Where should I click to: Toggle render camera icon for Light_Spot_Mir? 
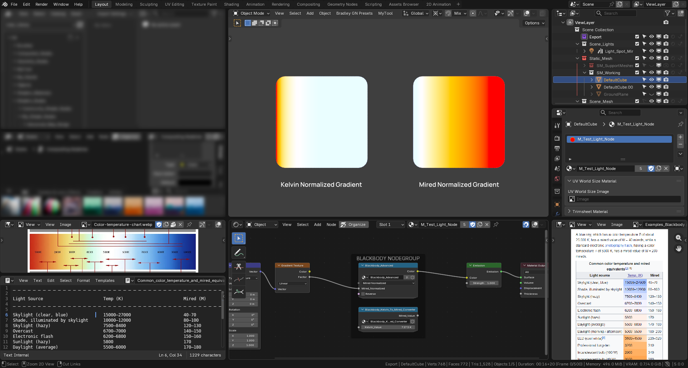(x=666, y=51)
